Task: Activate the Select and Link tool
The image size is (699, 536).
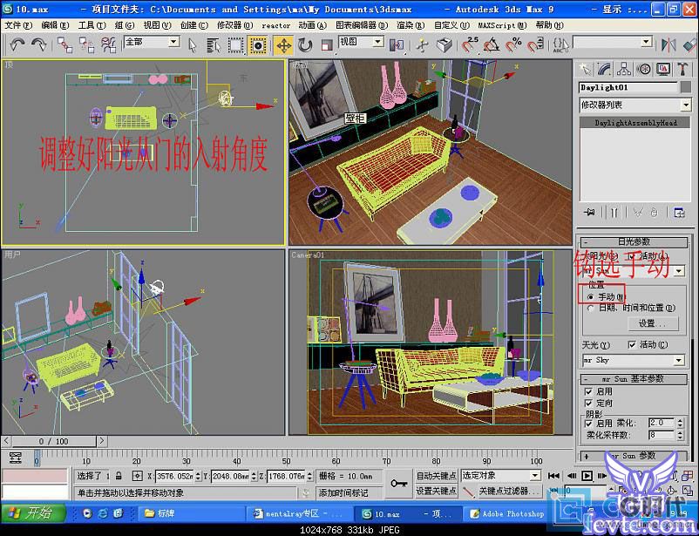Action: click(x=64, y=45)
